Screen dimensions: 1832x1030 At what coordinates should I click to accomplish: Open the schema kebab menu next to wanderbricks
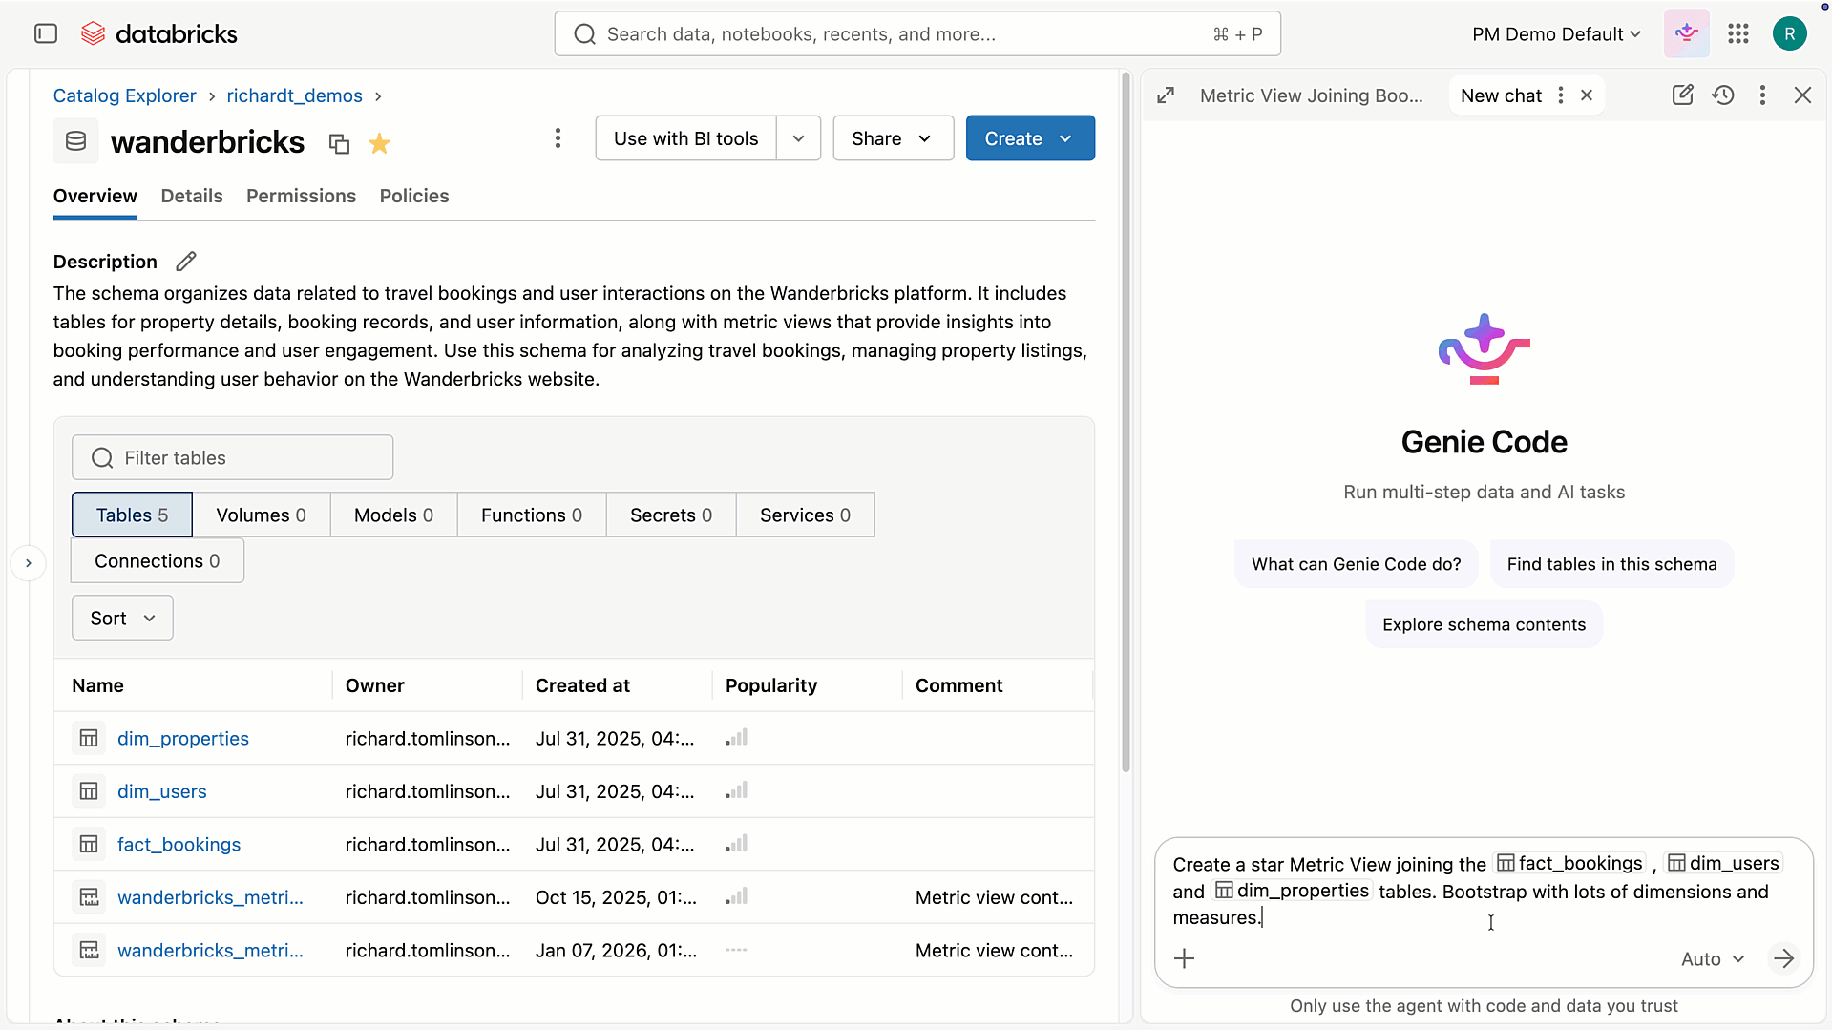click(558, 138)
